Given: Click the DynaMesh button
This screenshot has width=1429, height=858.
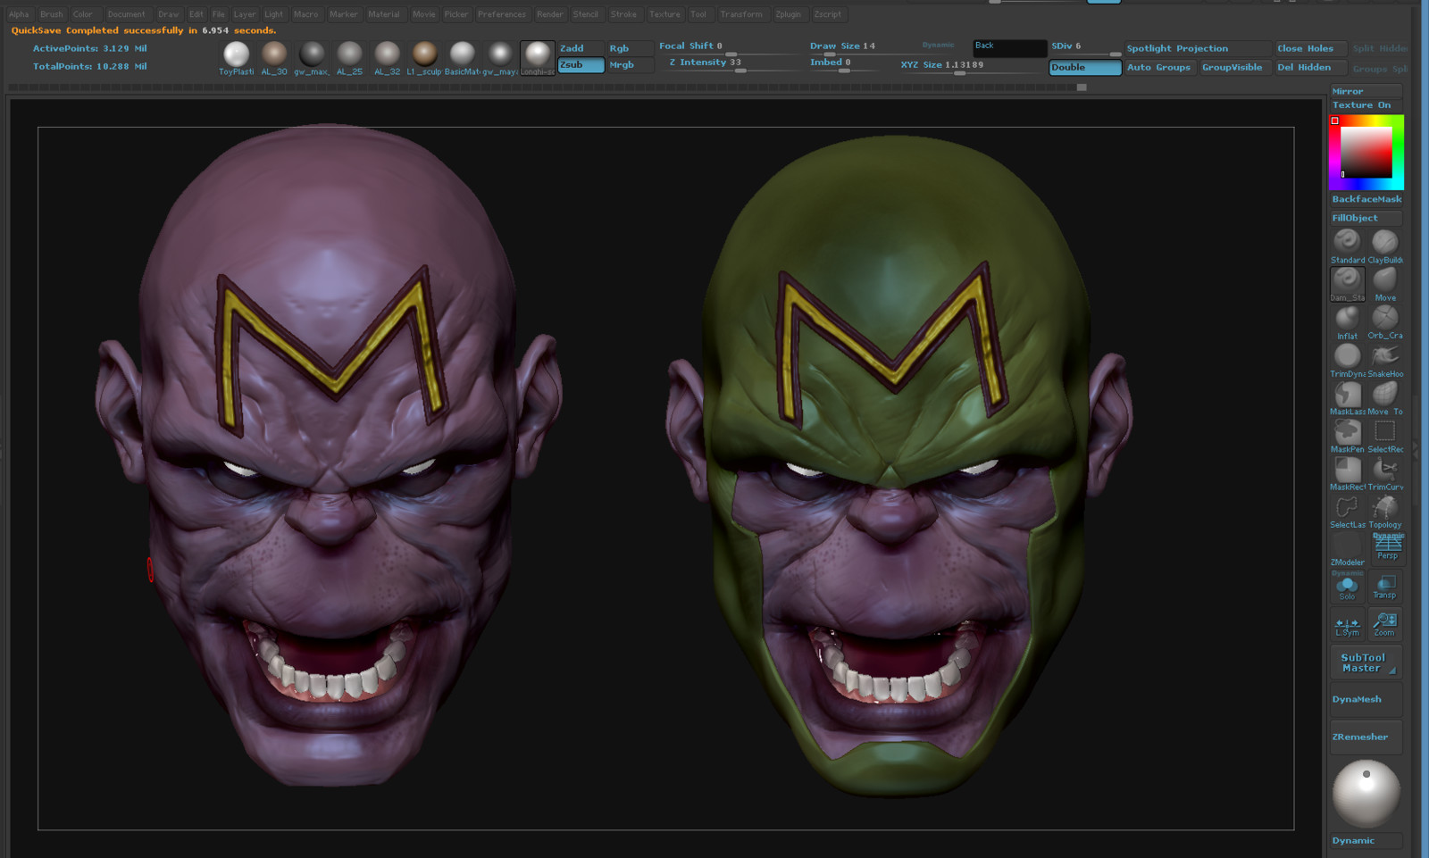Looking at the screenshot, I should [1365, 700].
